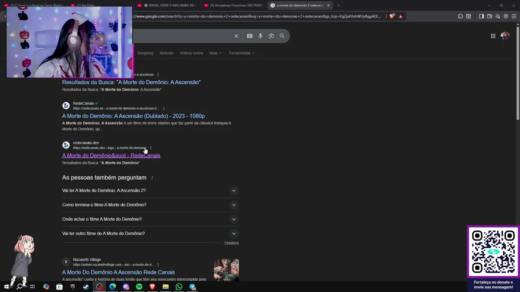Open Google Lens image search

point(271,36)
